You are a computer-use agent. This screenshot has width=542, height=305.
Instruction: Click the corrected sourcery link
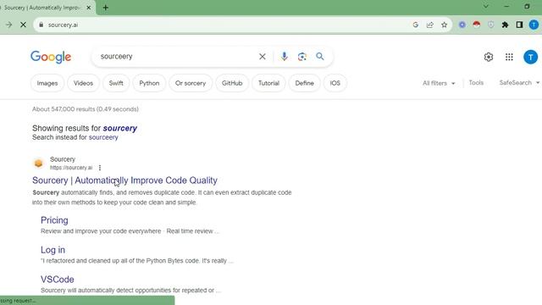click(120, 128)
